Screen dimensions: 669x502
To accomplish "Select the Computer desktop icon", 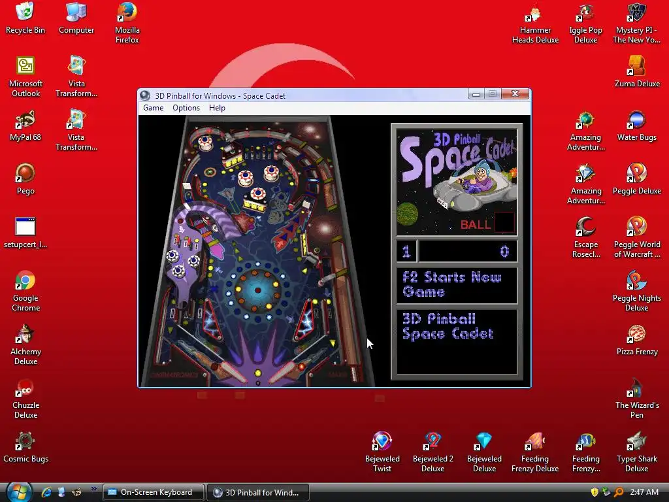I will click(76, 18).
